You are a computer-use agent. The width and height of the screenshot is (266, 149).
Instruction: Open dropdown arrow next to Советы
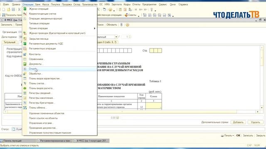pyautogui.click(x=138, y=16)
